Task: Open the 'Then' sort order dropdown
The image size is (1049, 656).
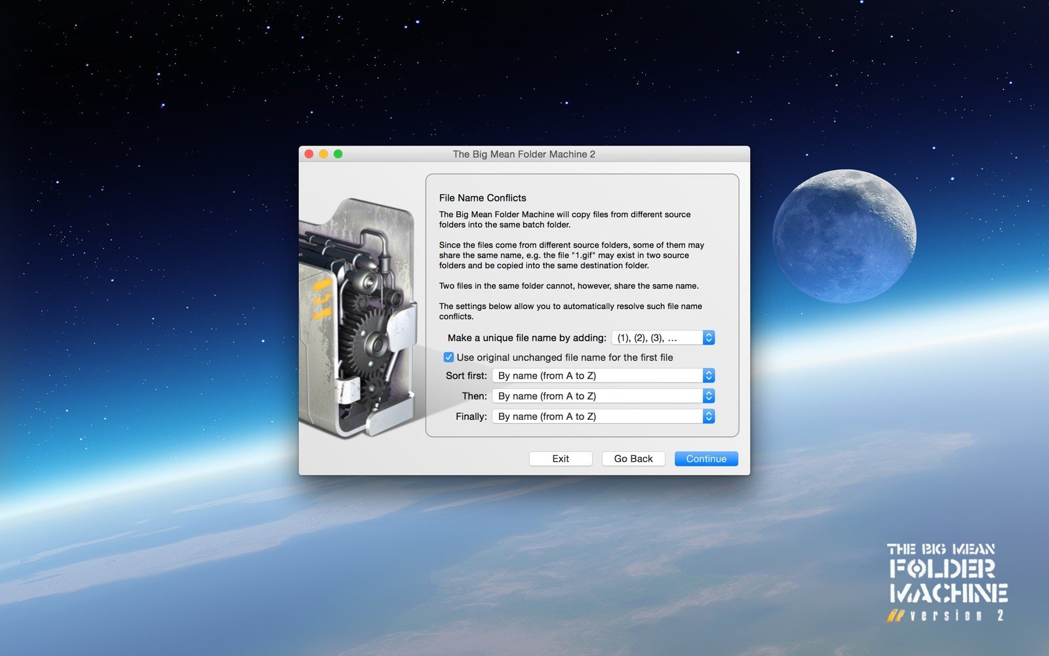Action: (603, 396)
